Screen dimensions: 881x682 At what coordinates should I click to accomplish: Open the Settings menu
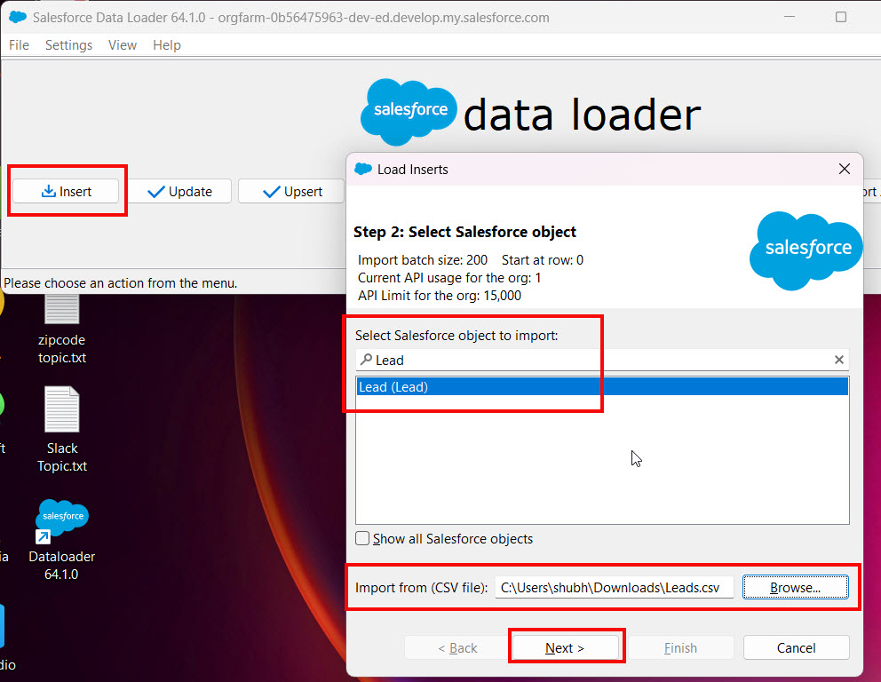pyautogui.click(x=68, y=45)
